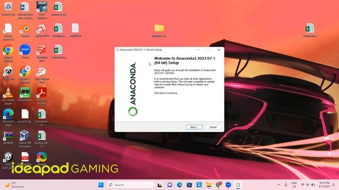
Task: Minimize the Anaconda3 Setup window
Action: tap(198, 50)
